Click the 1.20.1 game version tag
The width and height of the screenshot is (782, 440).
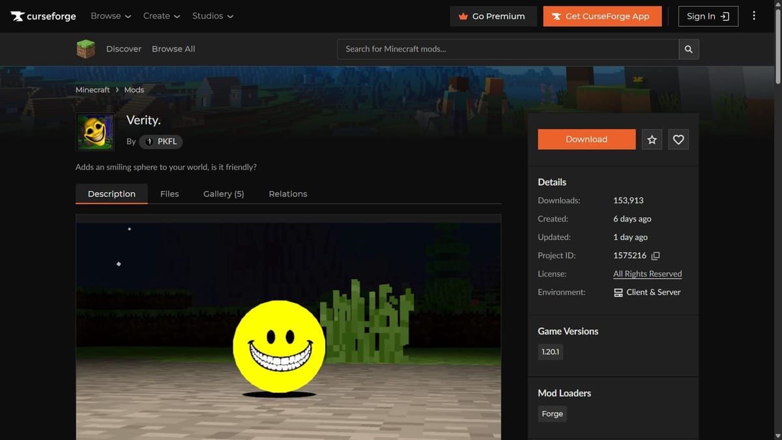tap(551, 352)
